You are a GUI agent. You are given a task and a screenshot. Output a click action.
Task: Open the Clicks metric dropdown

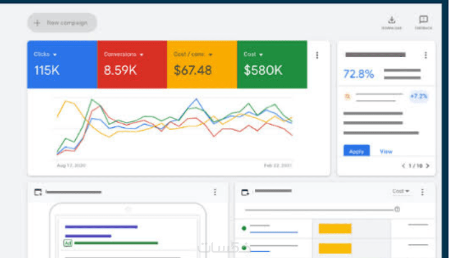point(45,54)
